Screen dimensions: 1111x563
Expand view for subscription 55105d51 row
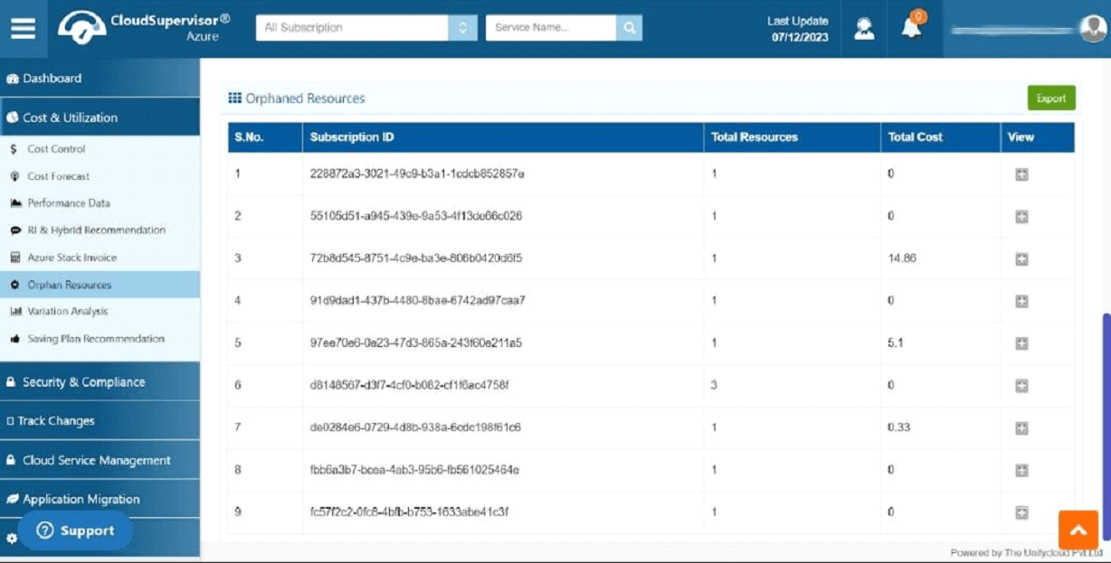point(1021,217)
